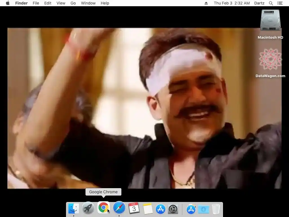Open System Preferences gear icon
Viewport: 289px width, 217px height.
pyautogui.click(x=173, y=209)
